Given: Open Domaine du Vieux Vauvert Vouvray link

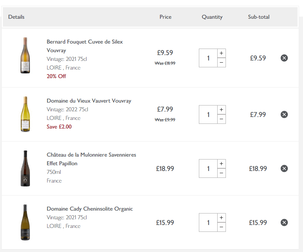Looking at the screenshot, I should click(x=89, y=101).
